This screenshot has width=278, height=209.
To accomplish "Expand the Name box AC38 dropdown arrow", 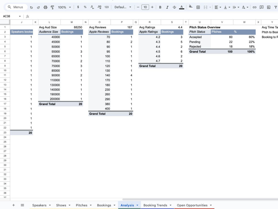I will (x=20, y=16).
